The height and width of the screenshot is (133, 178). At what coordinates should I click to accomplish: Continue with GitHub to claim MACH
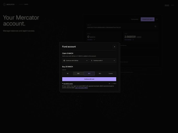[75, 61]
